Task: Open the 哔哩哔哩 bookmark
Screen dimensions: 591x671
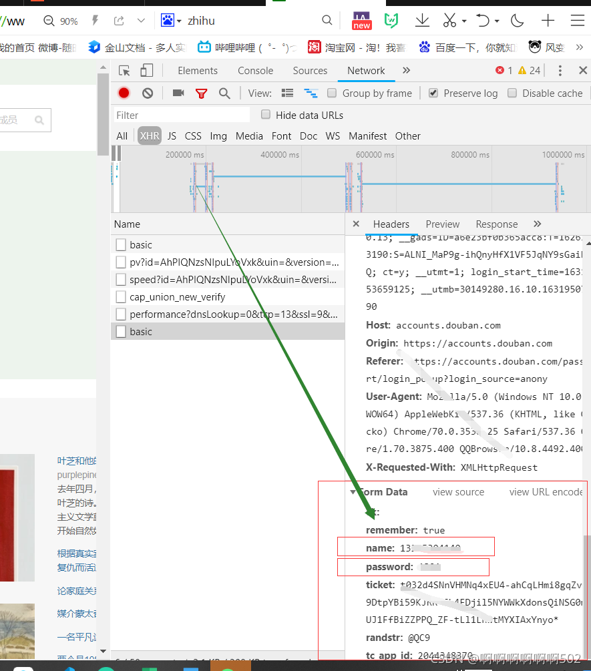Action: tap(247, 47)
